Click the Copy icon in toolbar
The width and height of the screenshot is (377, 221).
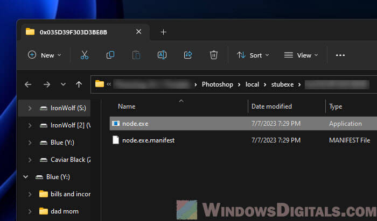(110, 55)
